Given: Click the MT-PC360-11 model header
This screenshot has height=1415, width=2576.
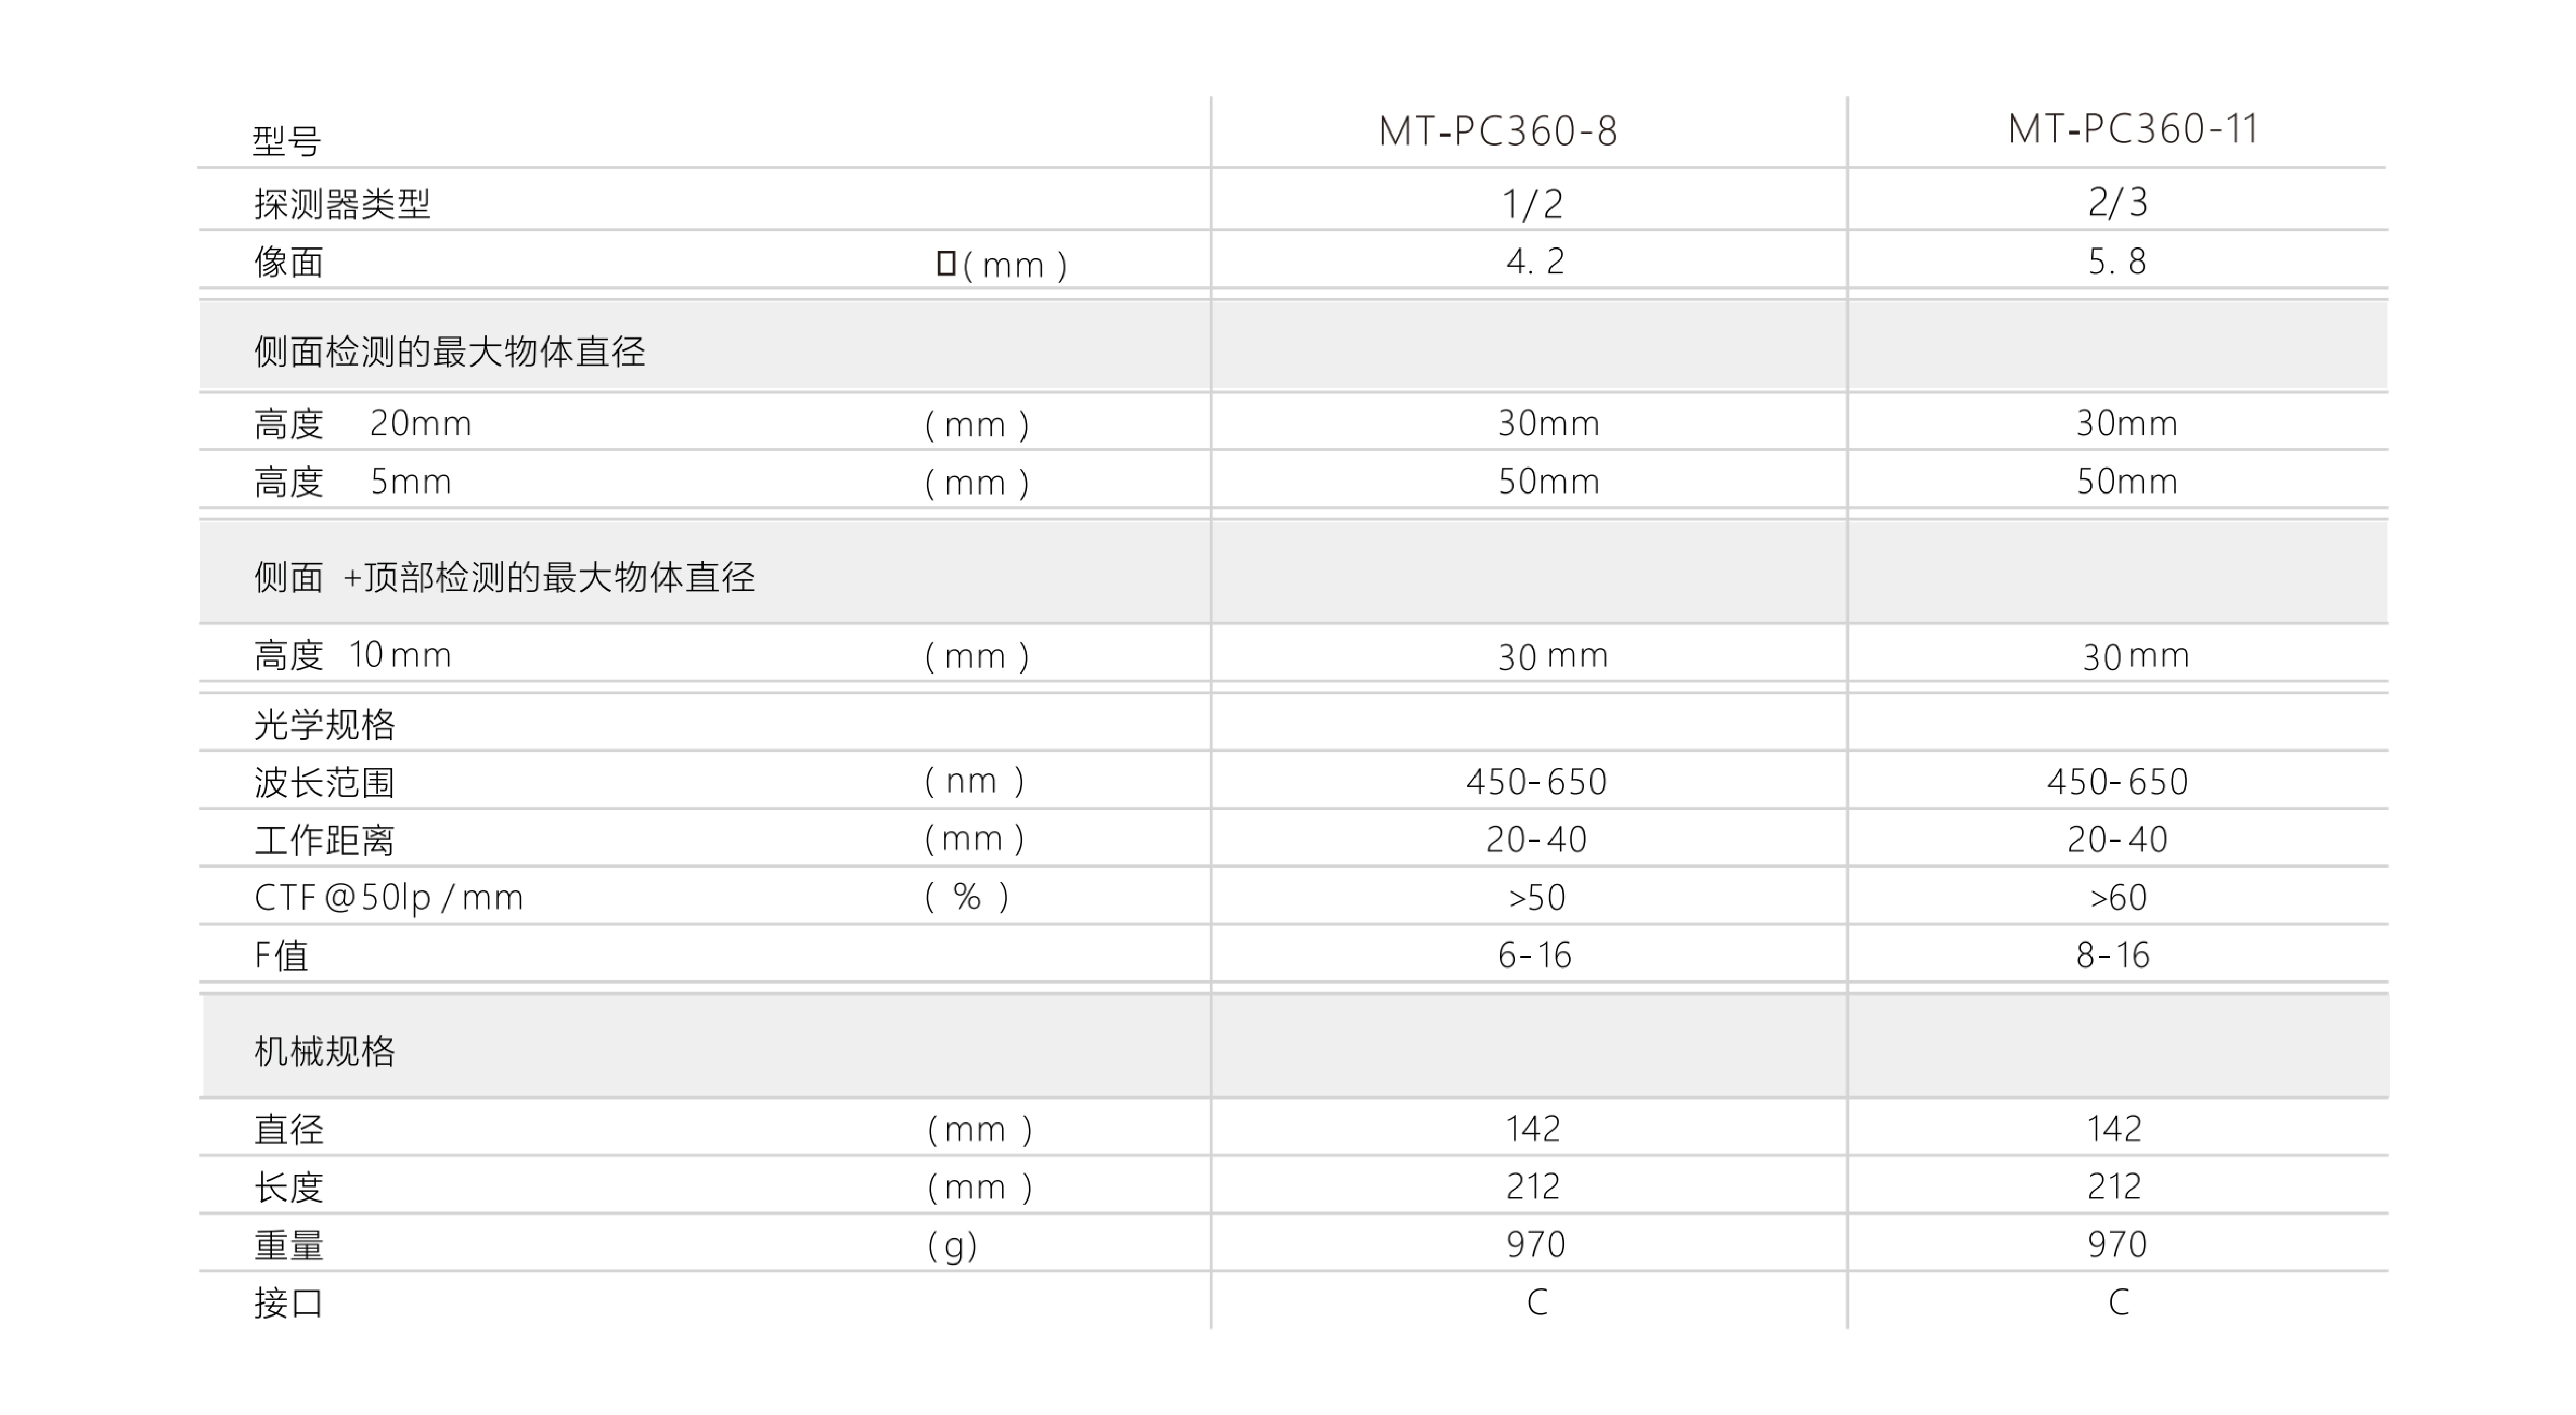Looking at the screenshot, I should tap(2133, 130).
